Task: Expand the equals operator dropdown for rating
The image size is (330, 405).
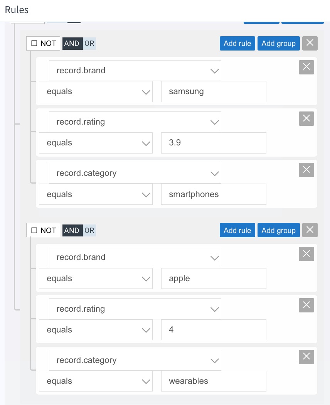Action: [x=95, y=143]
